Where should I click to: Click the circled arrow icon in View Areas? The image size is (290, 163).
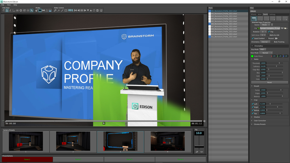click(x=28, y=10)
